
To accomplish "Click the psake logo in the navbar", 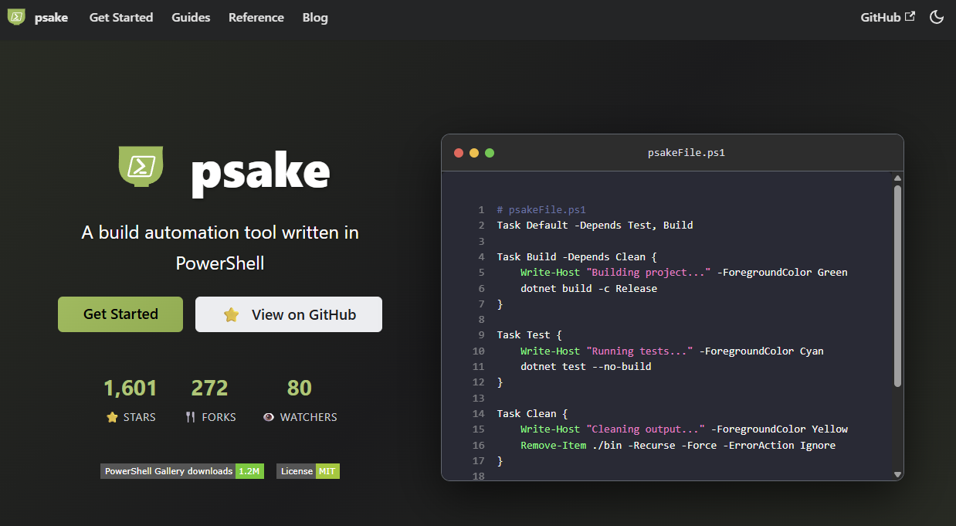I will 16,16.
